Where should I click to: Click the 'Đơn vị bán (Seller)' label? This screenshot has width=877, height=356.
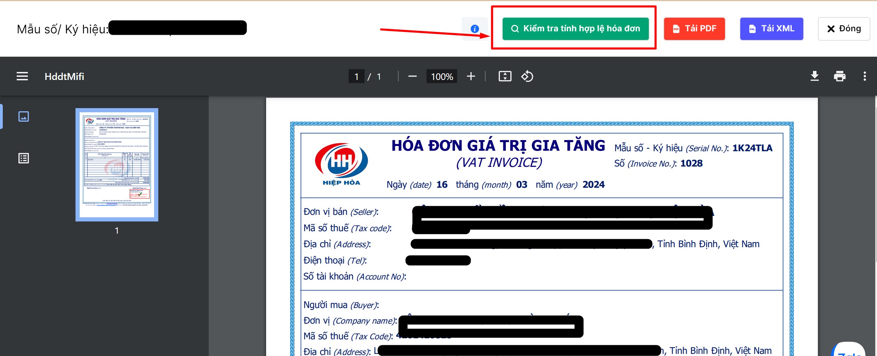(341, 212)
